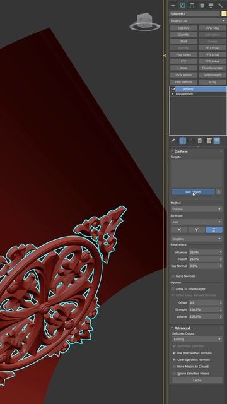The height and width of the screenshot is (404, 227).
Task: Enable Apply To Whole Object checkbox
Action: point(173,289)
